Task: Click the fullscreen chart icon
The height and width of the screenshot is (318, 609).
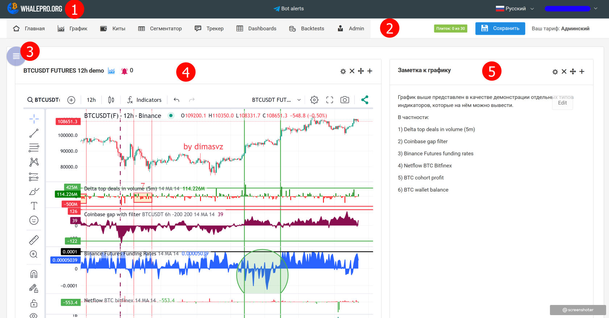Action: click(330, 100)
